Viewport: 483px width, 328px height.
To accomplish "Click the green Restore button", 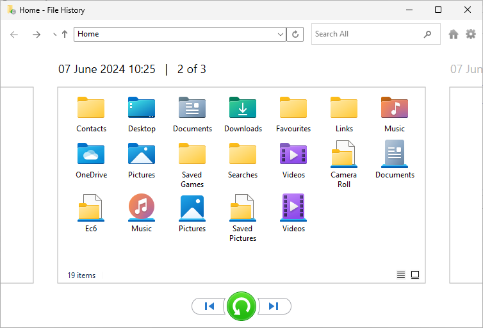I will click(241, 306).
